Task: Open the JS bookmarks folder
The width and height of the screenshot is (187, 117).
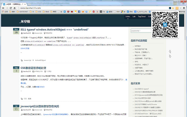Action: [32, 12]
